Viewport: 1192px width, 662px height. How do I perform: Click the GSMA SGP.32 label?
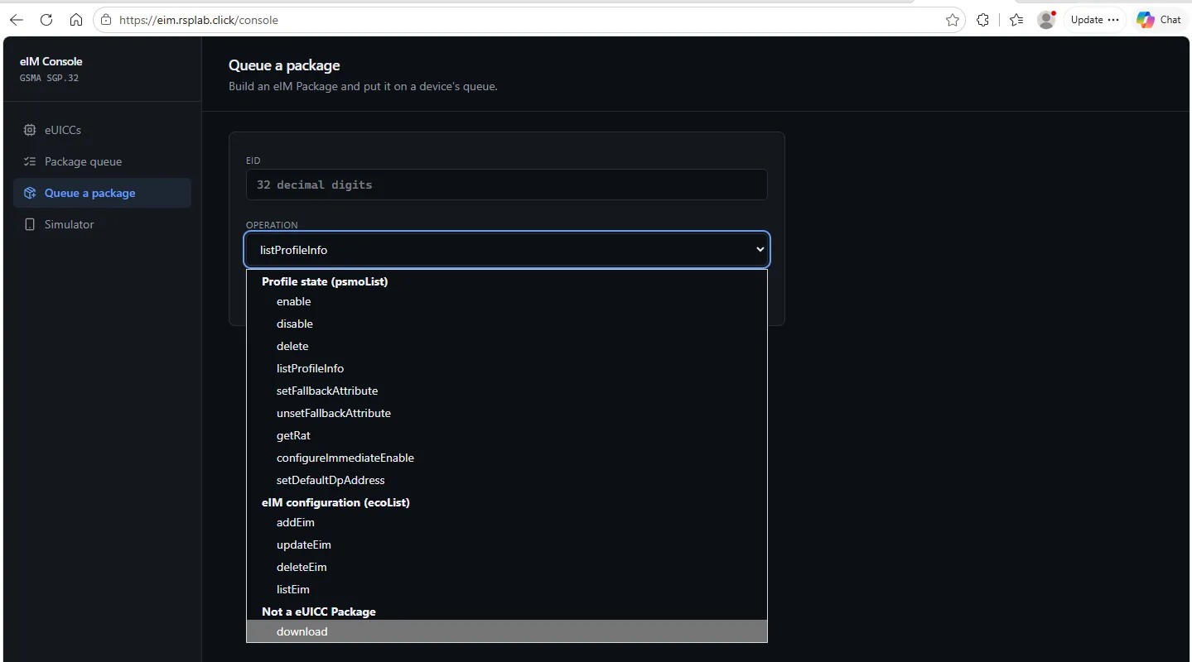[50, 79]
